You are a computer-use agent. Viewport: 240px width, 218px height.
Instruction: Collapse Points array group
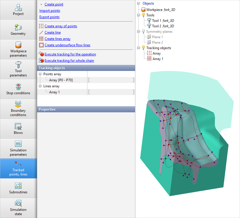tap(40, 74)
